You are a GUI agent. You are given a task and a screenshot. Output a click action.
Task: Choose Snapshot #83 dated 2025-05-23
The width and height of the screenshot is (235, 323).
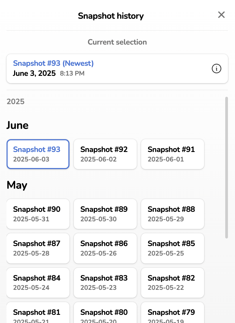click(x=105, y=282)
